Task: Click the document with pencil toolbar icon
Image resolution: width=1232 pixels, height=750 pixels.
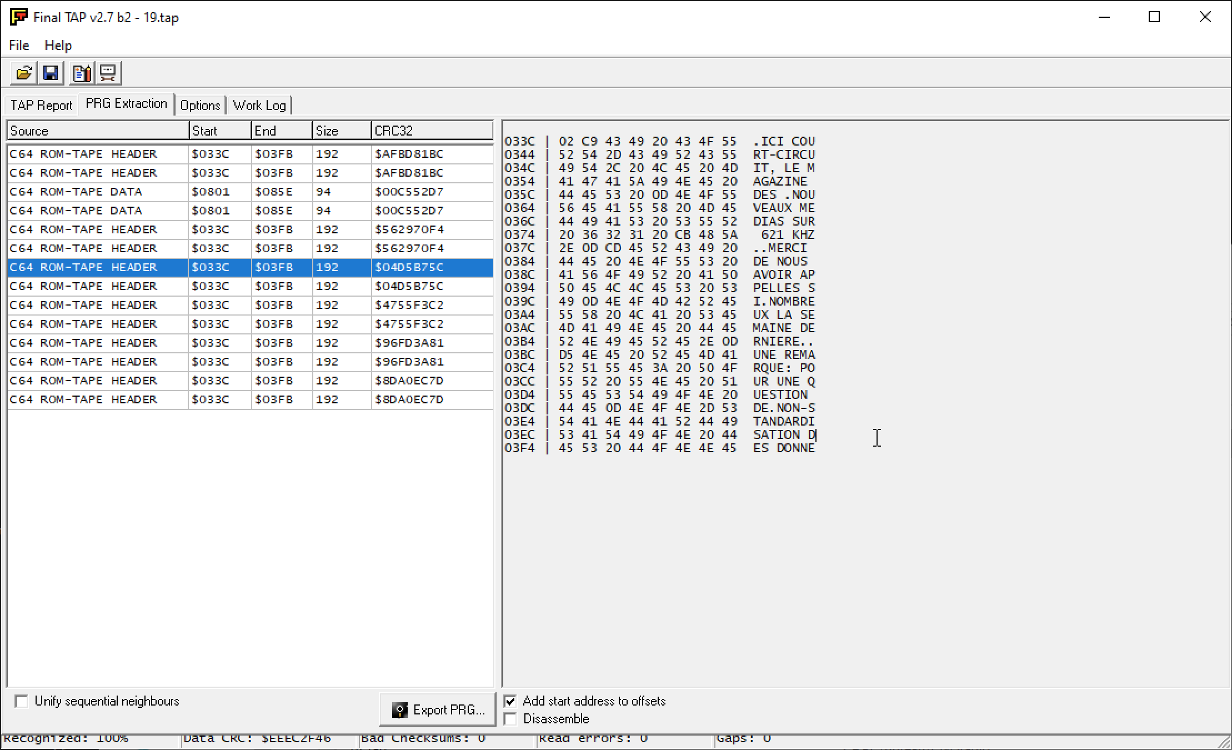Action: point(82,73)
